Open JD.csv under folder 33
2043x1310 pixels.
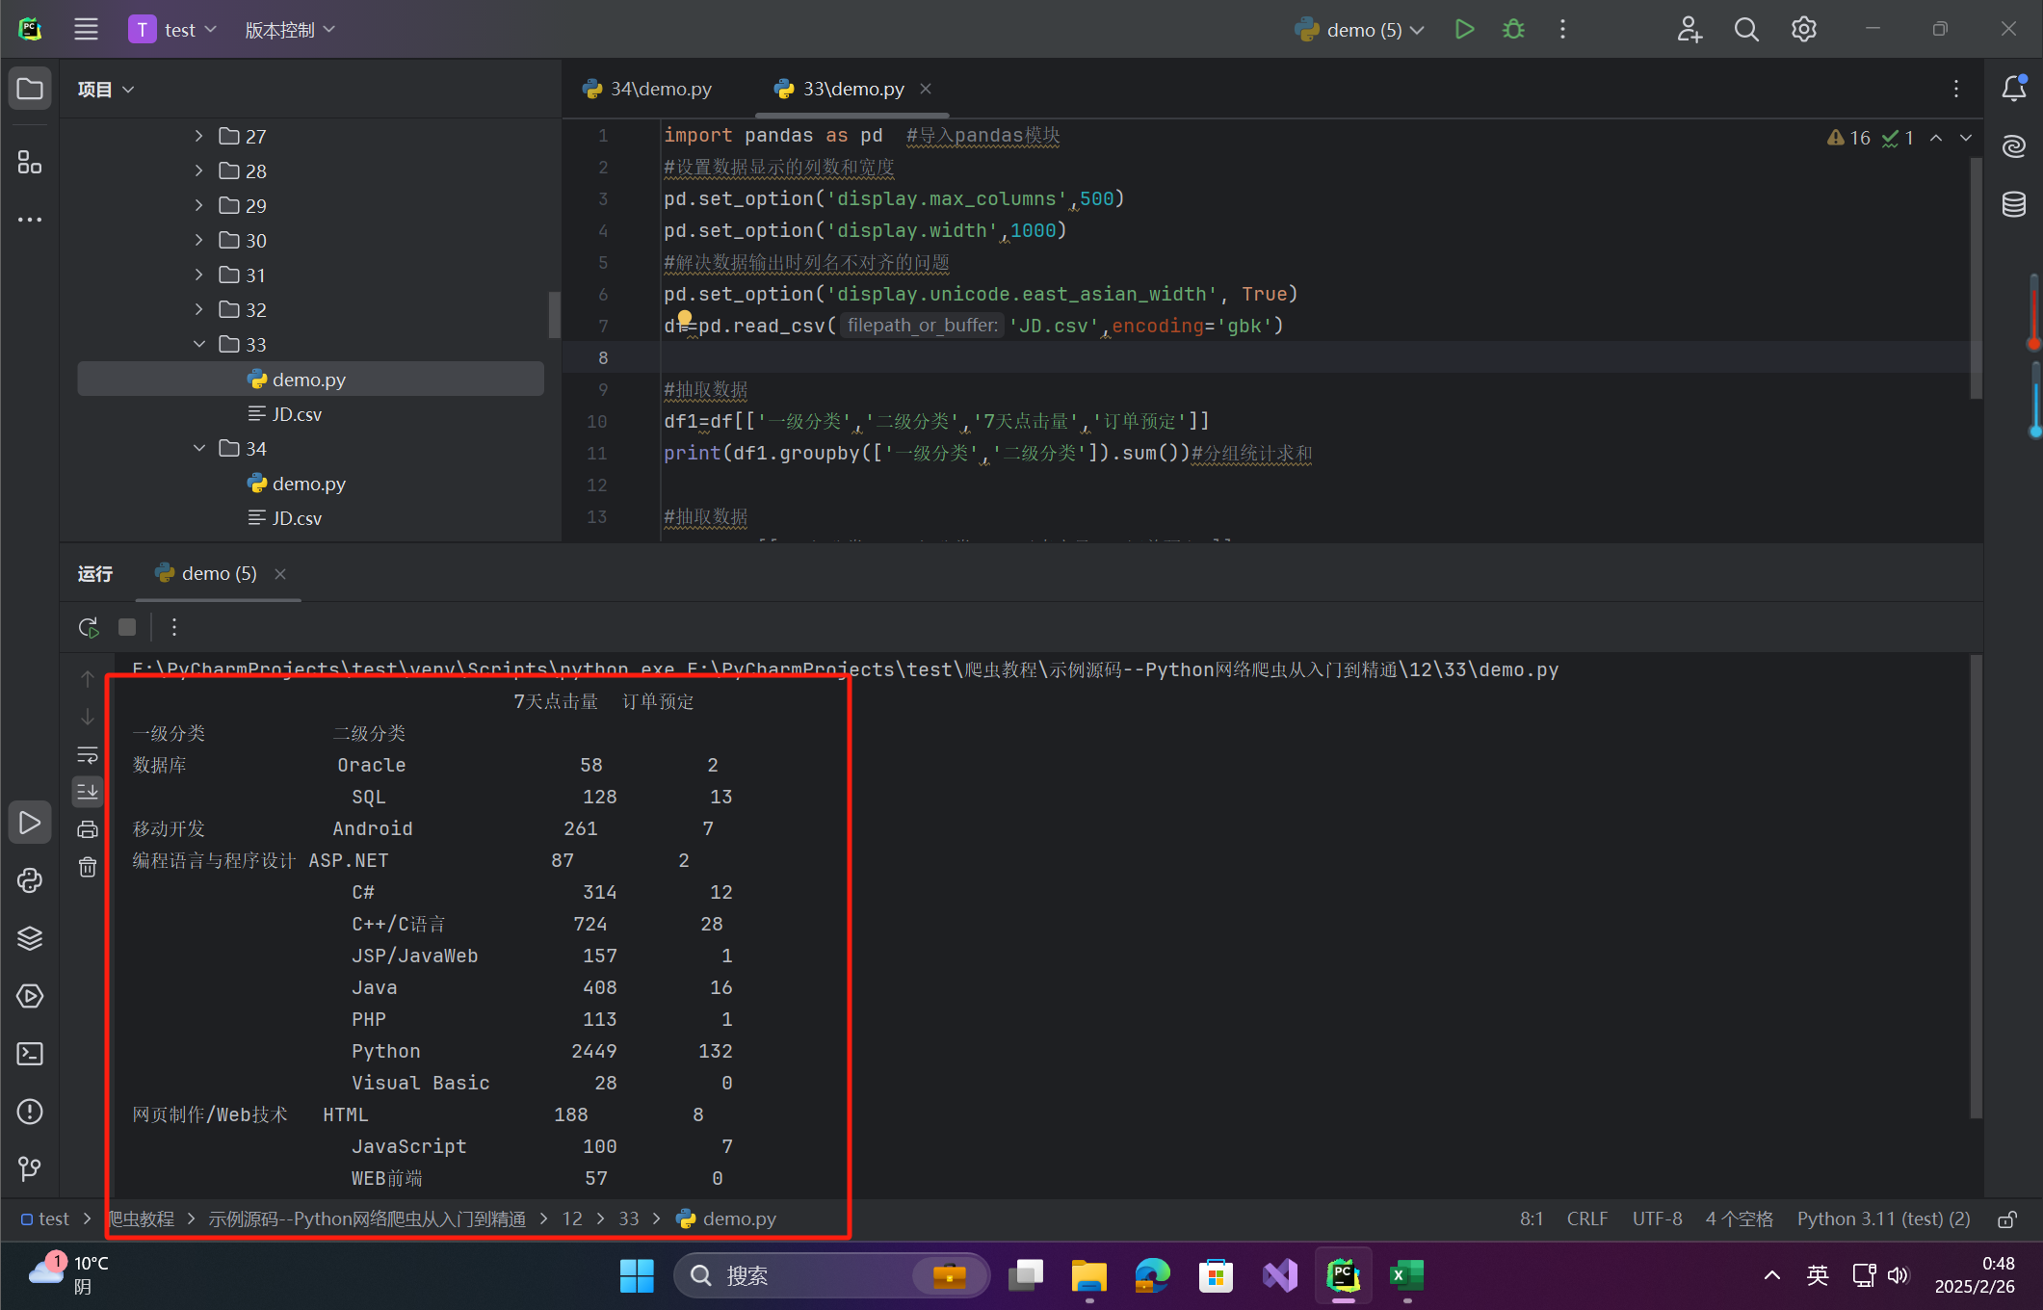pyautogui.click(x=285, y=414)
